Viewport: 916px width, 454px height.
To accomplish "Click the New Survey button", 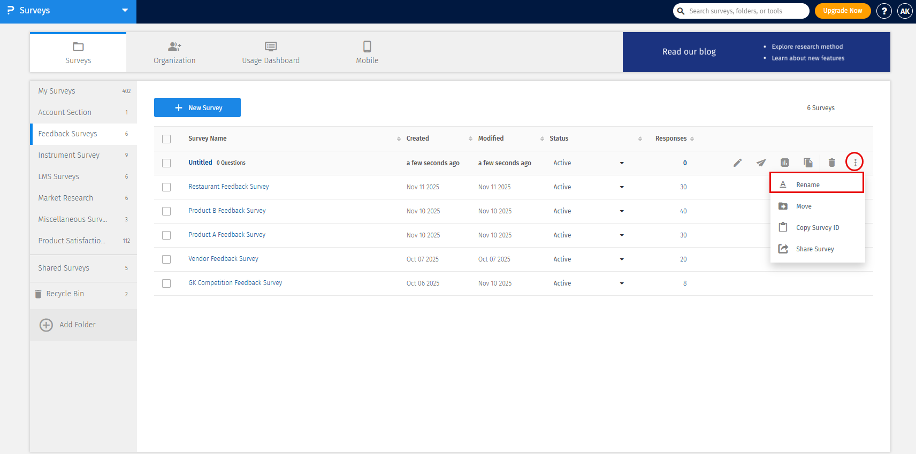I will (197, 107).
